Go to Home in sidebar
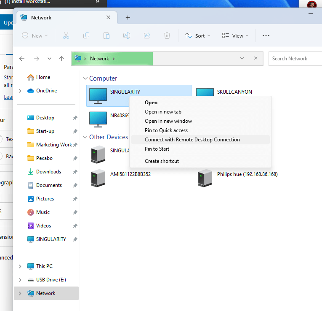 pyautogui.click(x=39, y=77)
